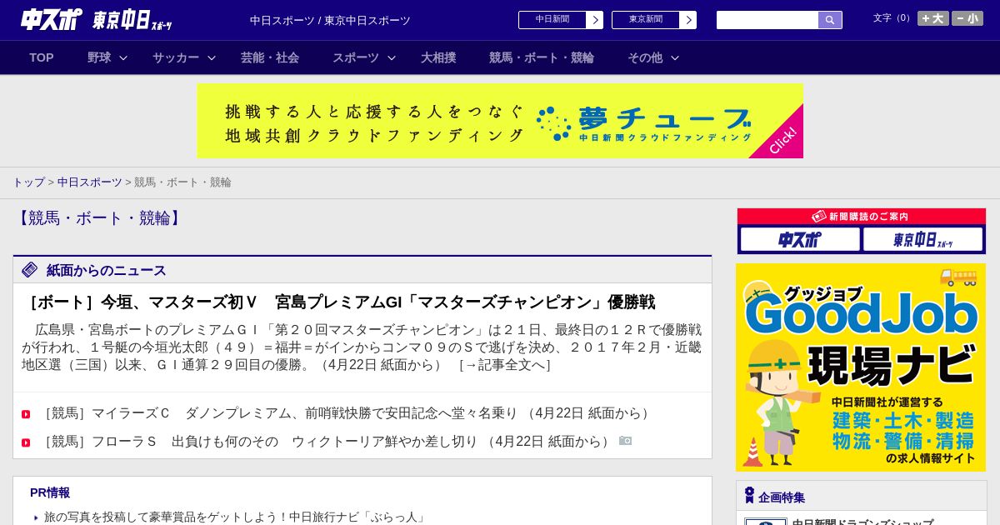Open 競馬・ボート・競輪 navigation item
The height and width of the screenshot is (525, 1000).
point(542,57)
